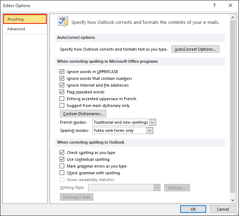Viewport: 239px width, 216px height.
Task: Enable Mark grammar errors as you type
Action: (x=62, y=166)
